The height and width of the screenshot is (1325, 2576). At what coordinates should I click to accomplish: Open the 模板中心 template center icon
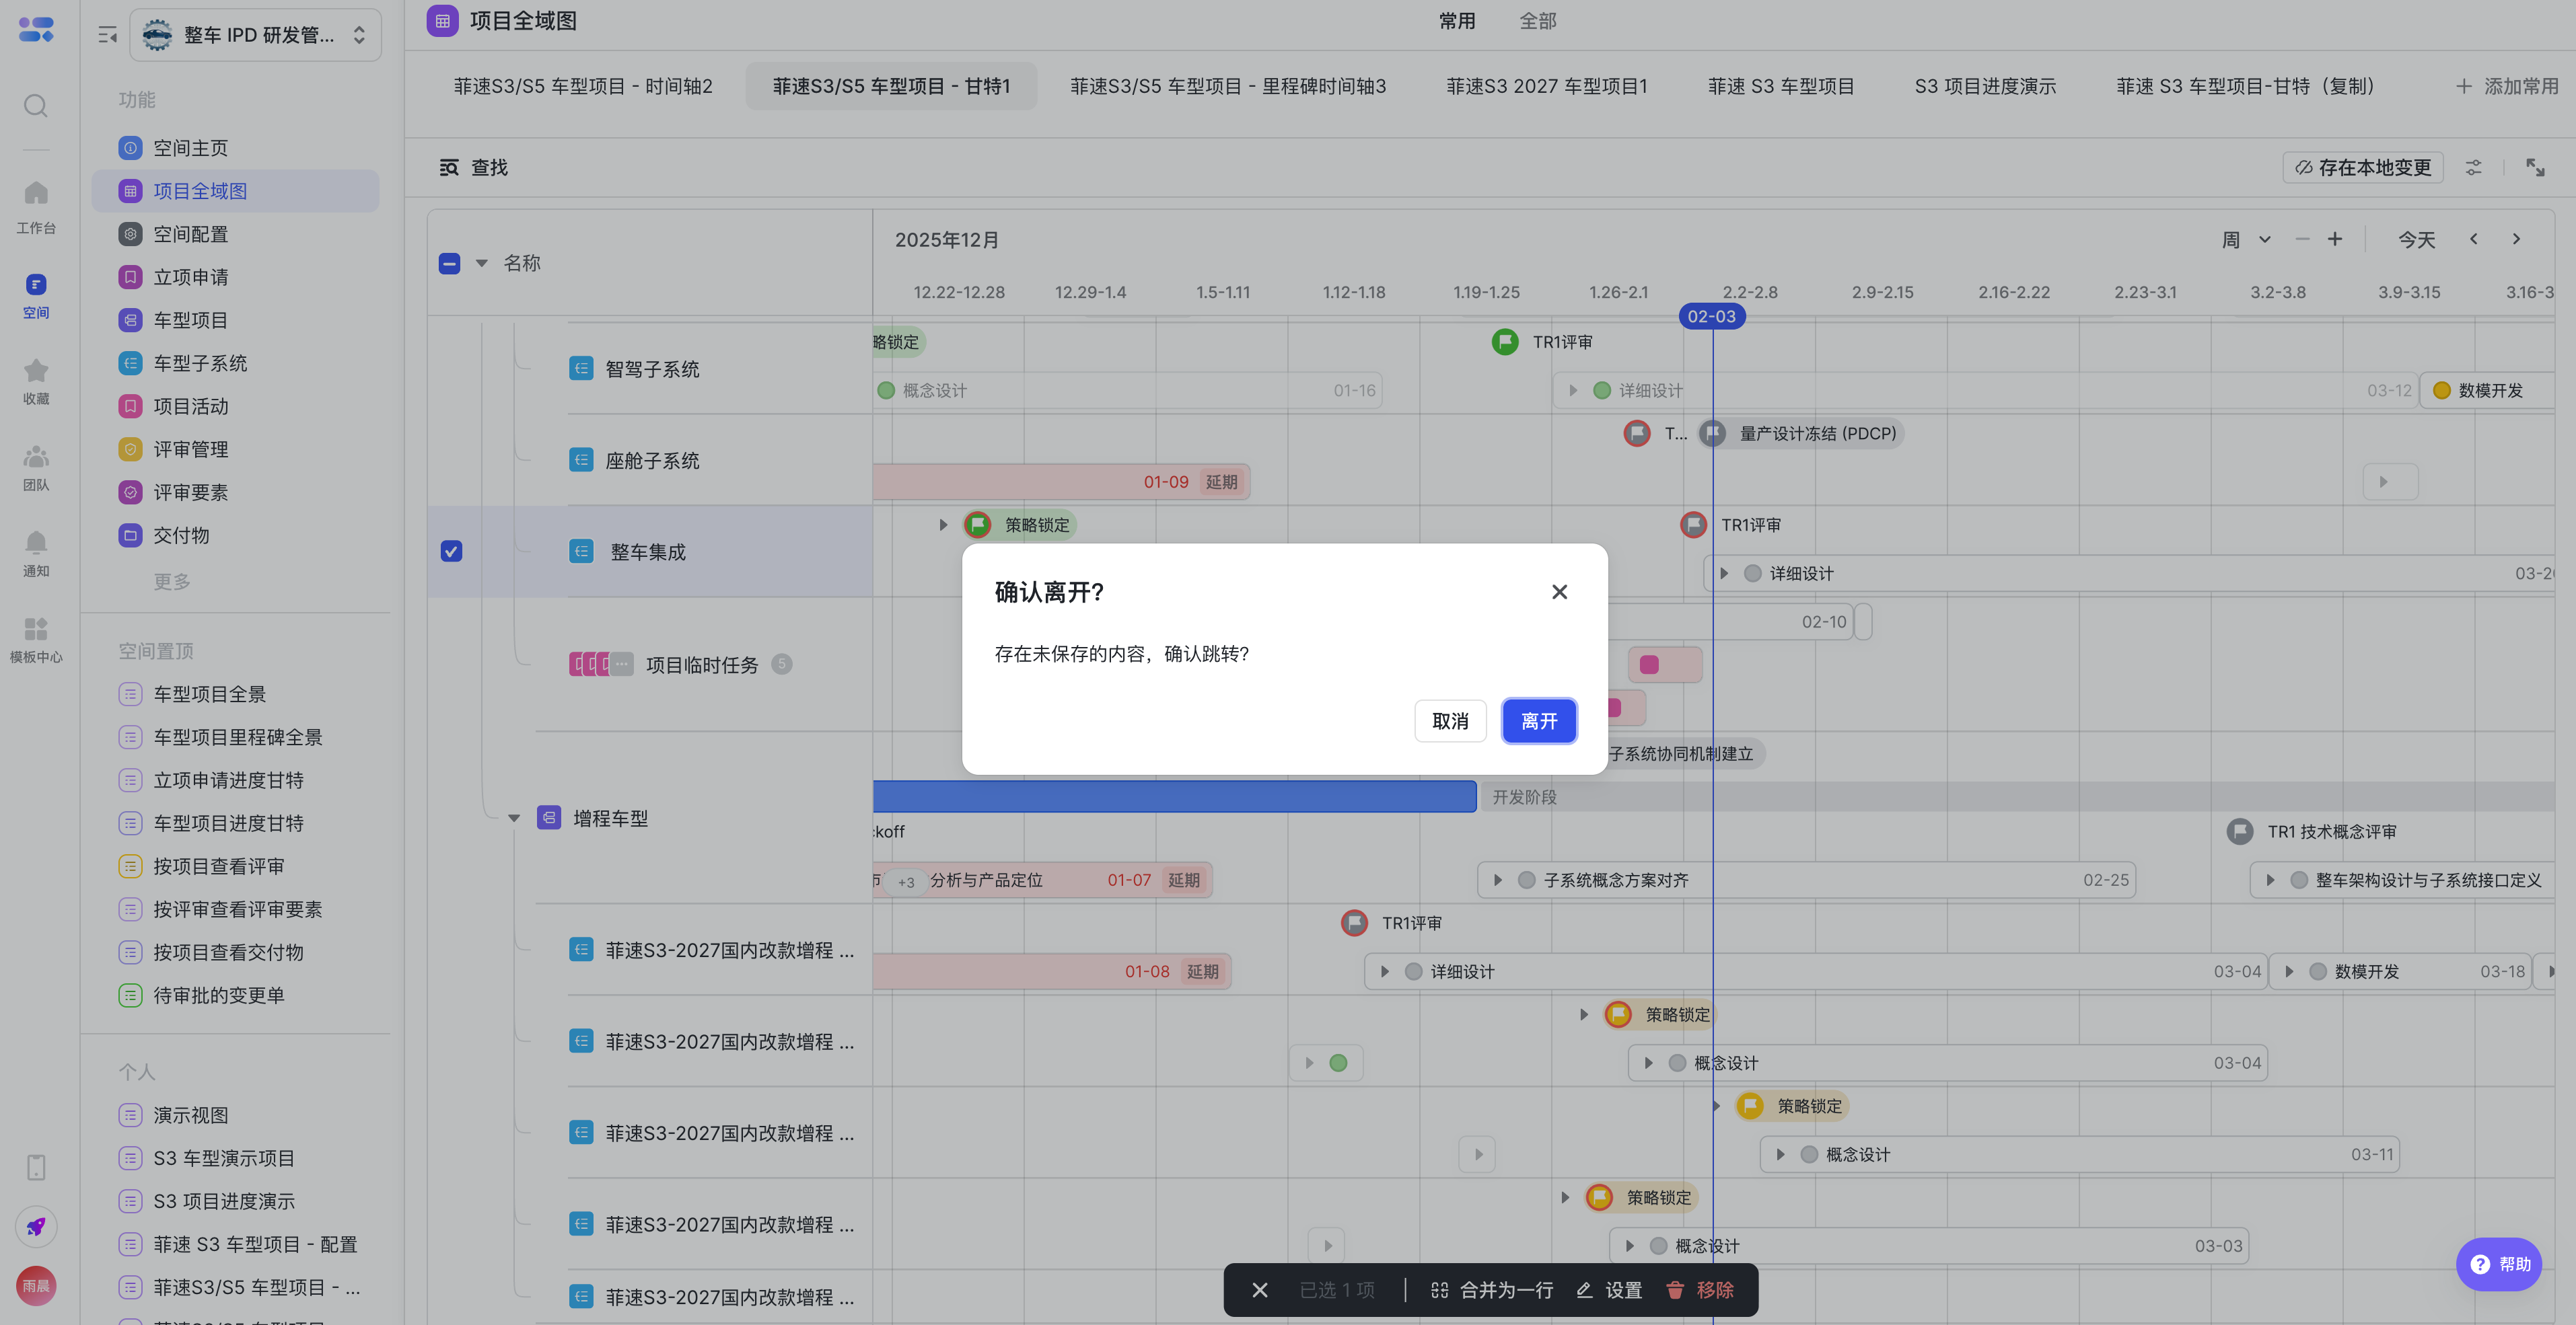point(36,640)
